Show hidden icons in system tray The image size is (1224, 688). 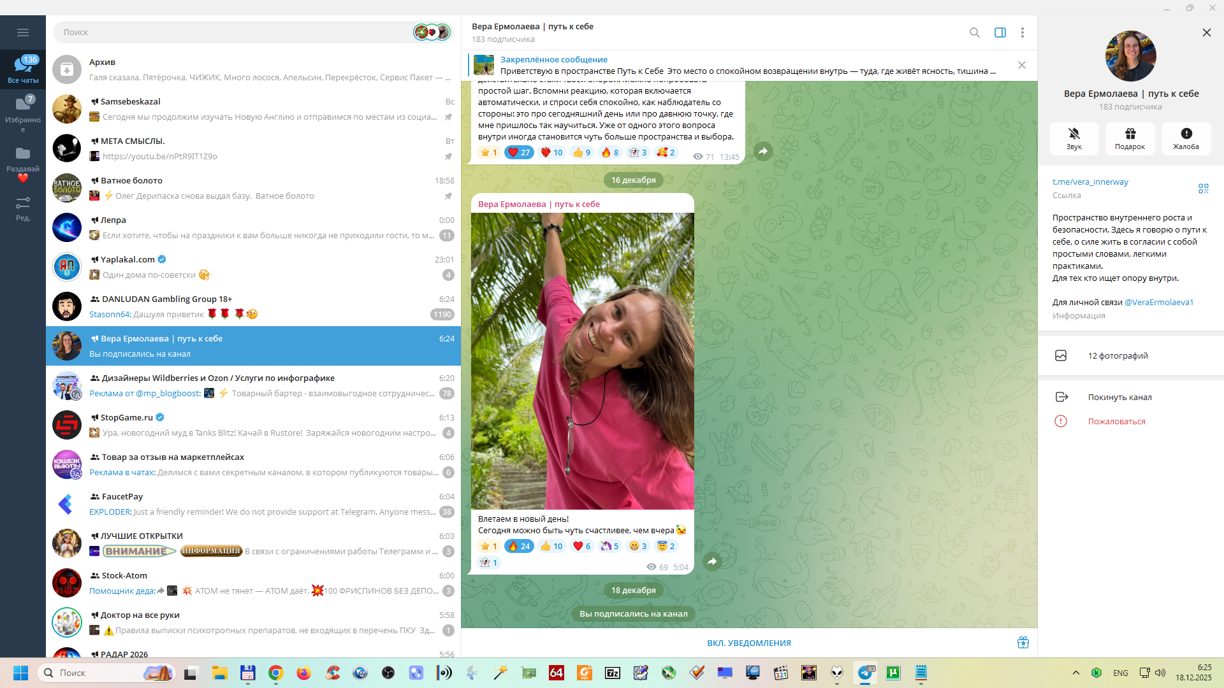(x=1075, y=673)
